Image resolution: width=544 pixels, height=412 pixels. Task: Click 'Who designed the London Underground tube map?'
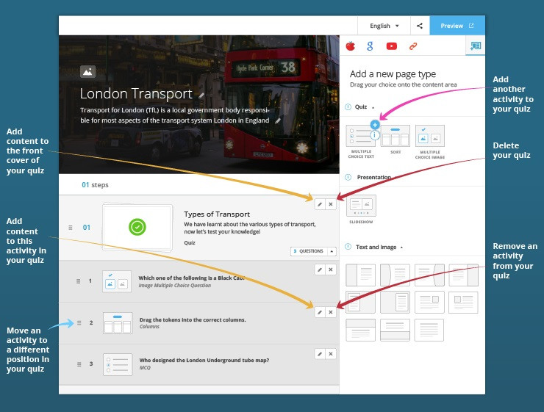coord(204,361)
